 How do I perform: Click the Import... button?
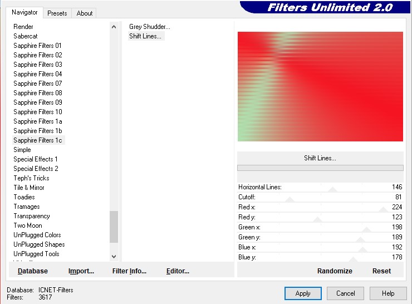click(81, 271)
